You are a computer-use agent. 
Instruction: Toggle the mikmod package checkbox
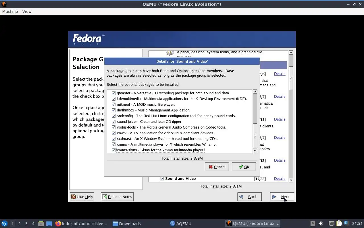click(114, 104)
